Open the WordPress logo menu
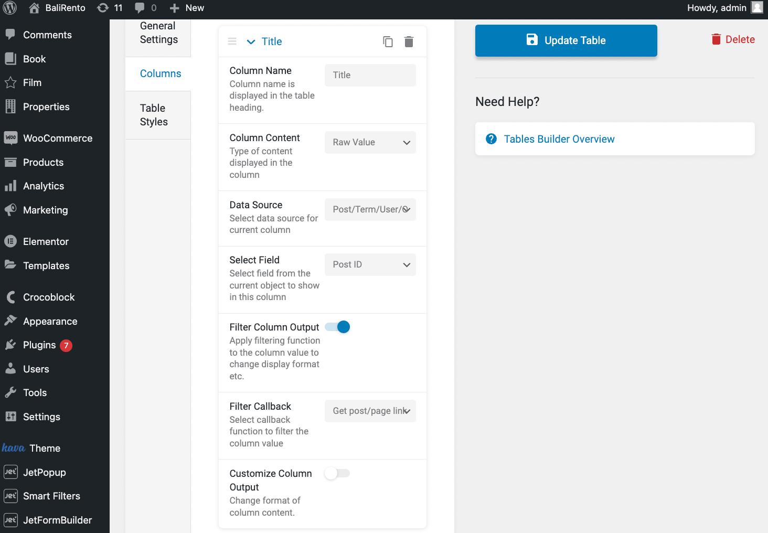The height and width of the screenshot is (533, 768). click(9, 8)
